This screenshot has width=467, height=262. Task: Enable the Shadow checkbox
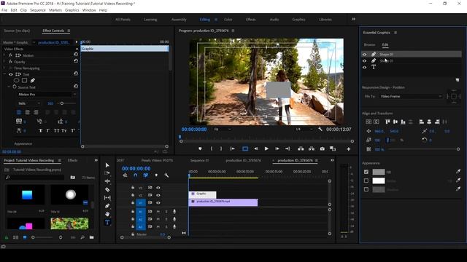coord(366,189)
